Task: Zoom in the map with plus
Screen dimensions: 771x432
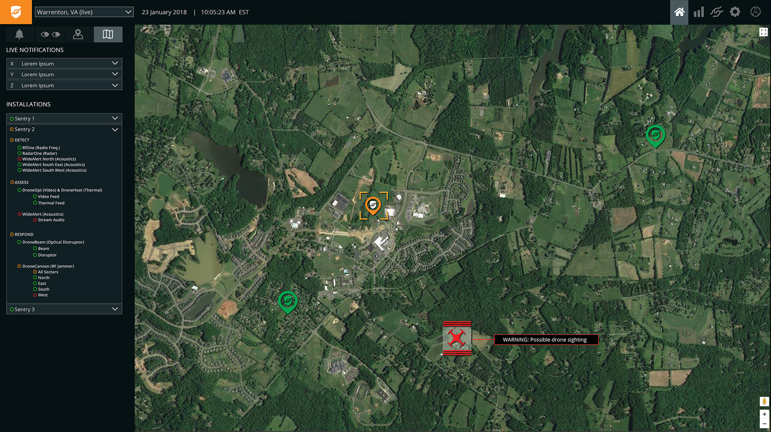Action: (x=764, y=414)
